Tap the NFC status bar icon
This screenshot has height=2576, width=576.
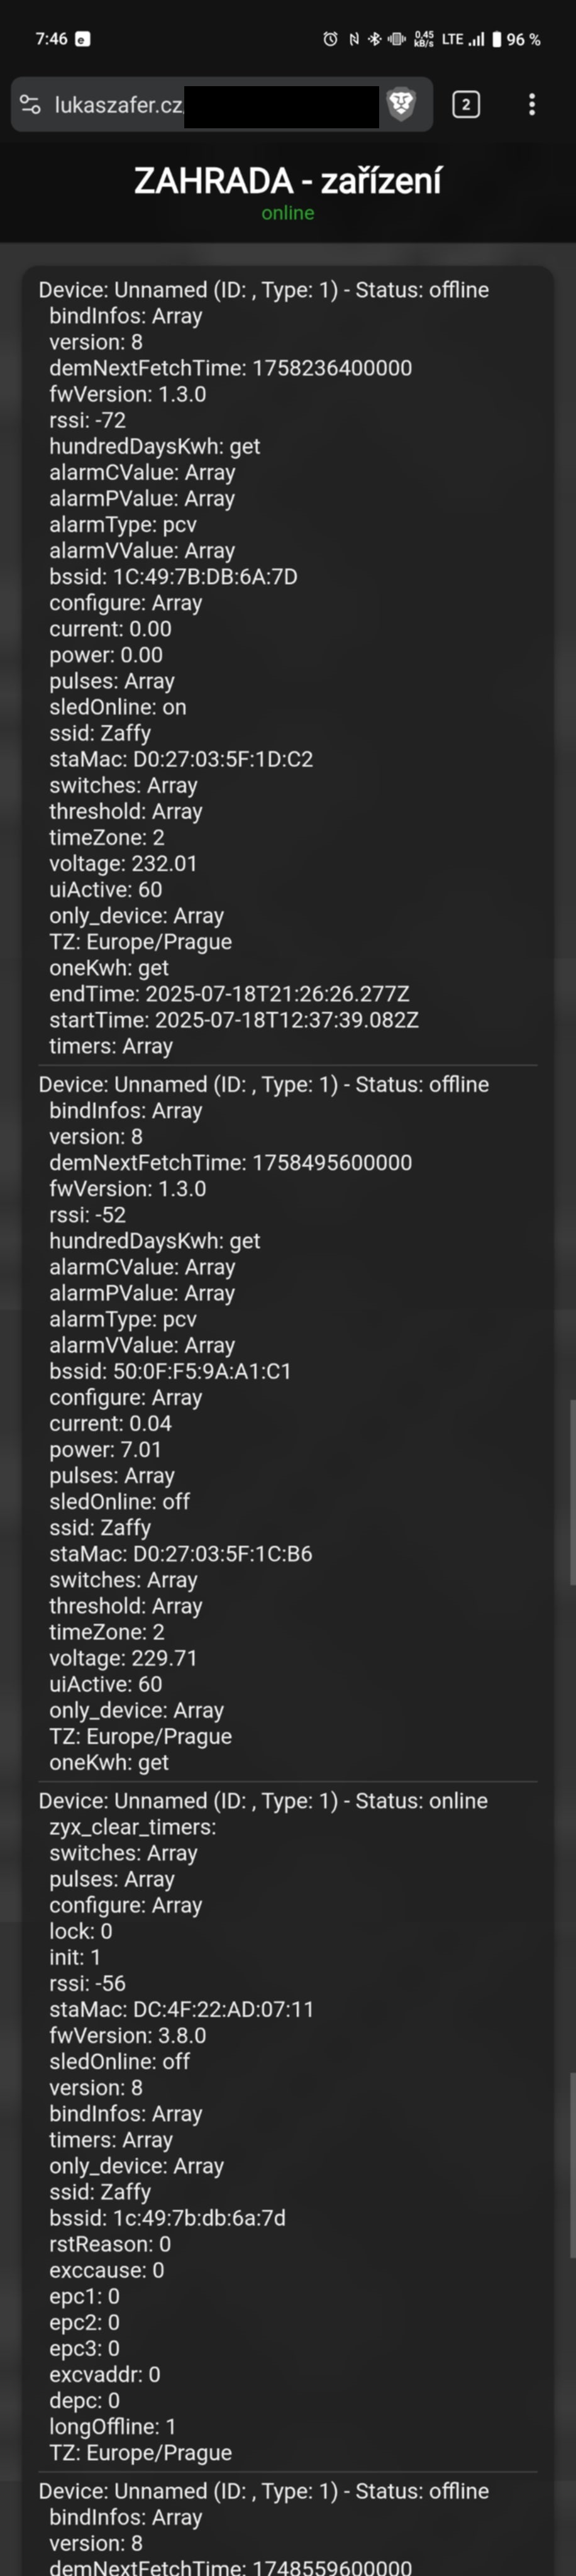click(x=354, y=39)
